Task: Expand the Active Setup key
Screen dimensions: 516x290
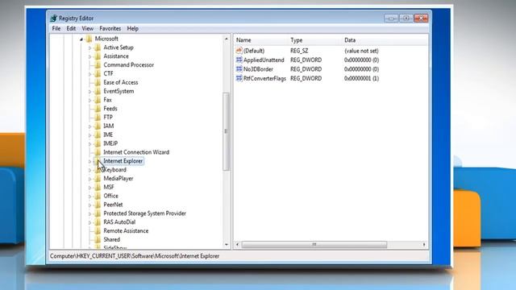Action: pyautogui.click(x=89, y=48)
